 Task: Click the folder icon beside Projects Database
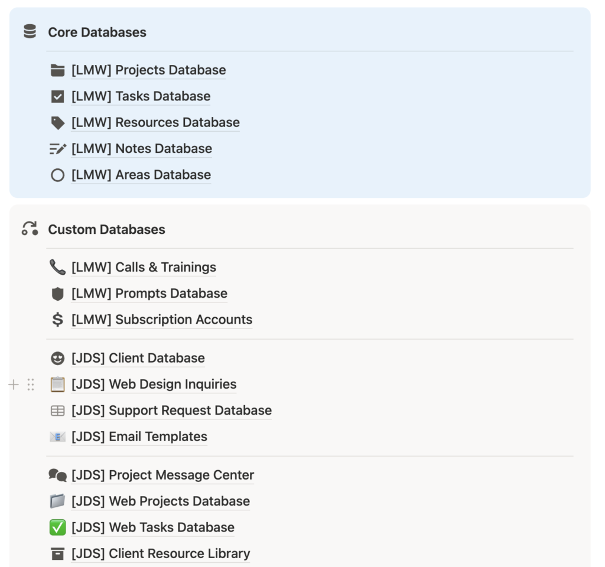click(x=57, y=70)
